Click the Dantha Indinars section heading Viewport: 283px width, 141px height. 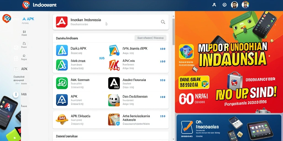point(67,38)
